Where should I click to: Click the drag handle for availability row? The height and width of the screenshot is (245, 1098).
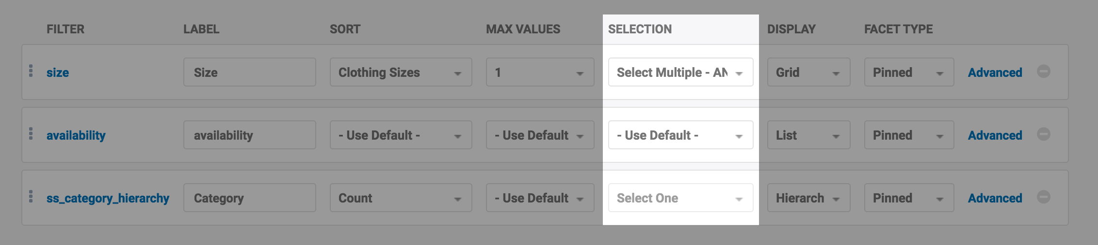(x=31, y=134)
